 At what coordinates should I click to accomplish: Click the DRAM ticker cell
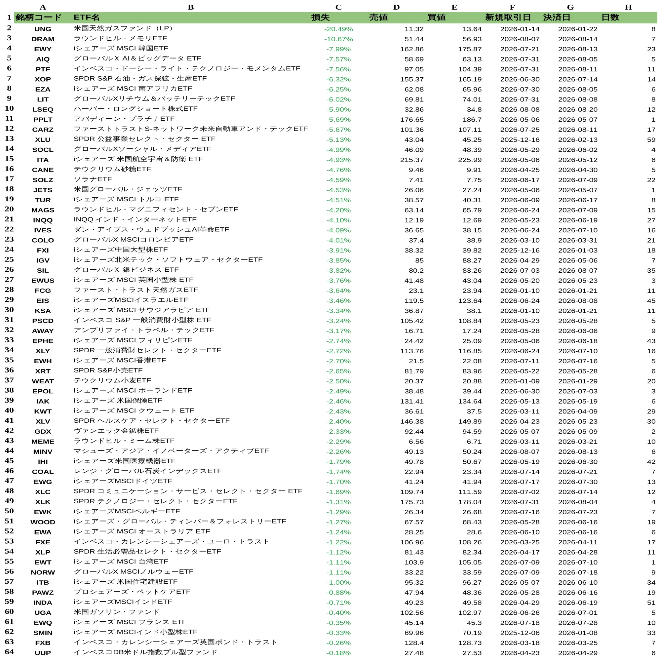[43, 39]
